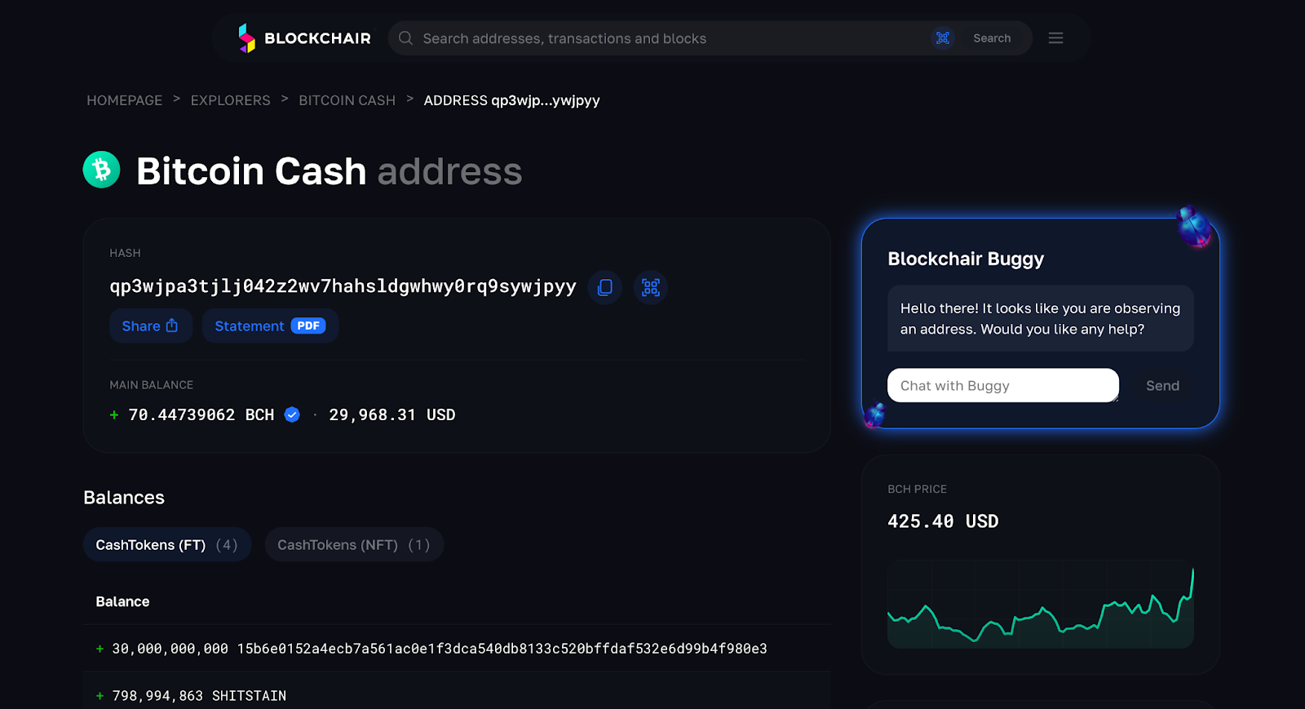
Task: Click the Share button
Action: click(151, 326)
